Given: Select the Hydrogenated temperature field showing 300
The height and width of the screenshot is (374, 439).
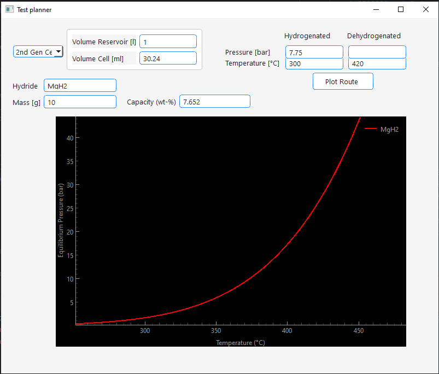Looking at the screenshot, I should 314,63.
